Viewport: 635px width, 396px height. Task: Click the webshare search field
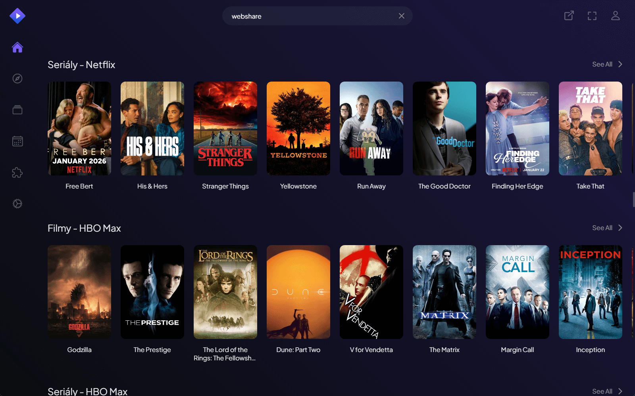310,16
